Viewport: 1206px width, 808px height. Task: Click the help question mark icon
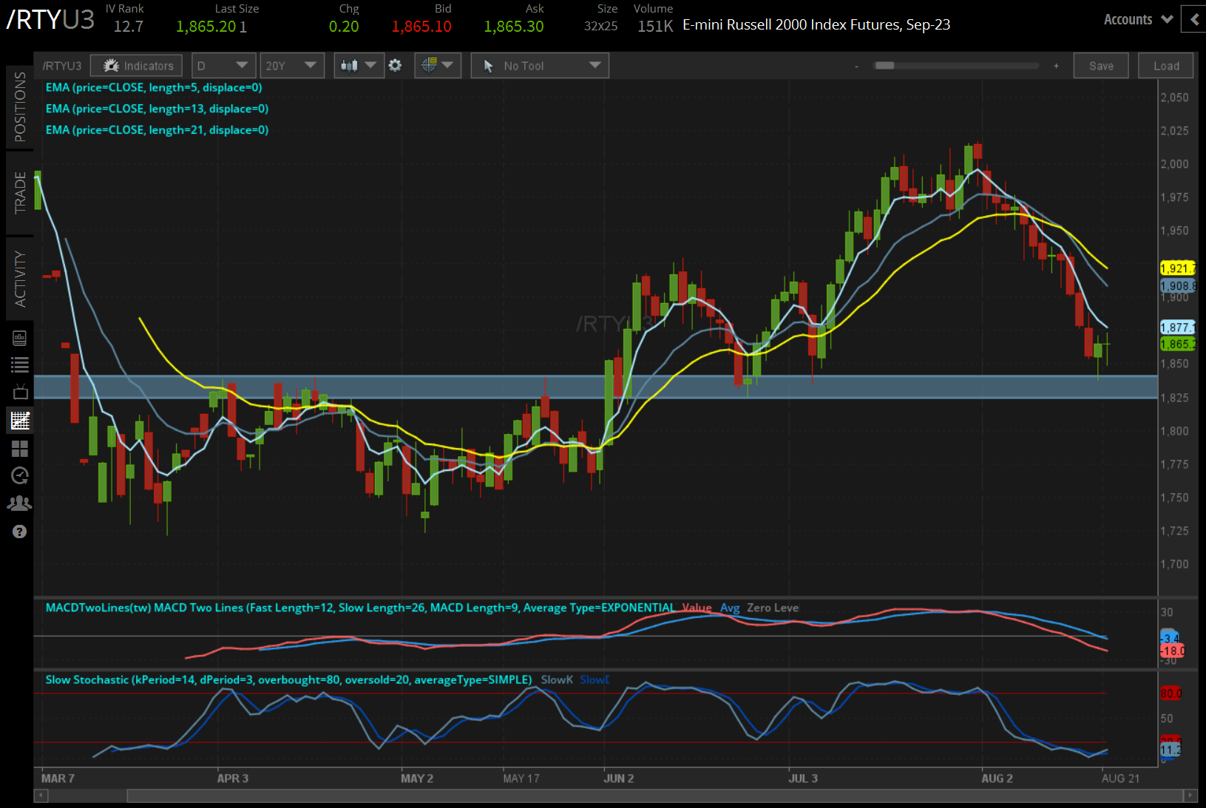point(20,532)
